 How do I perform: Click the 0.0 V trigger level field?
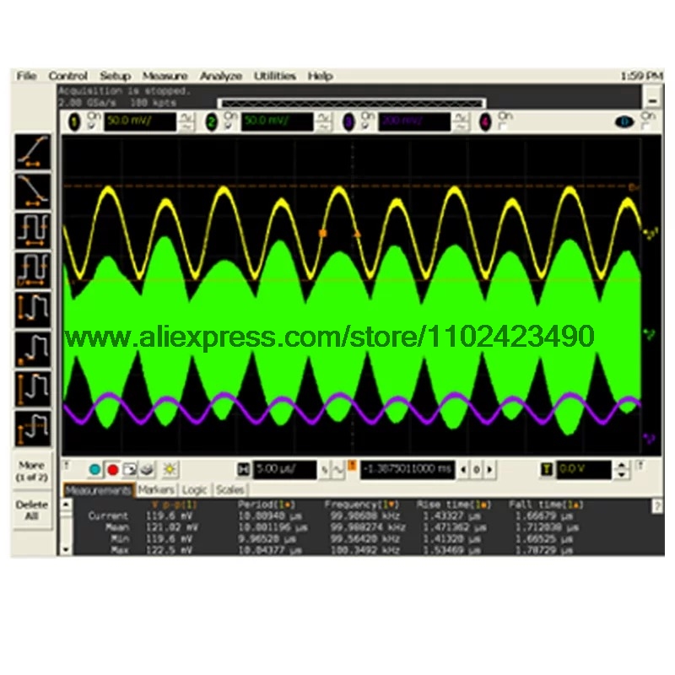click(x=584, y=470)
